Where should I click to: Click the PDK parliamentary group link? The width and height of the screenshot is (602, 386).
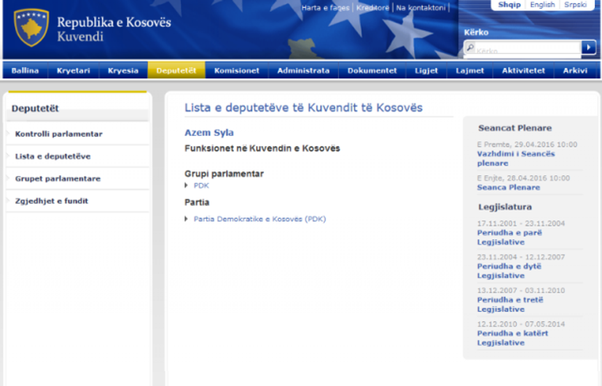click(201, 186)
